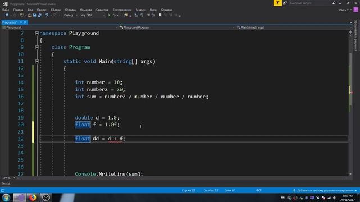
Task: Pin the Program.cs tab
Action: (21, 22)
